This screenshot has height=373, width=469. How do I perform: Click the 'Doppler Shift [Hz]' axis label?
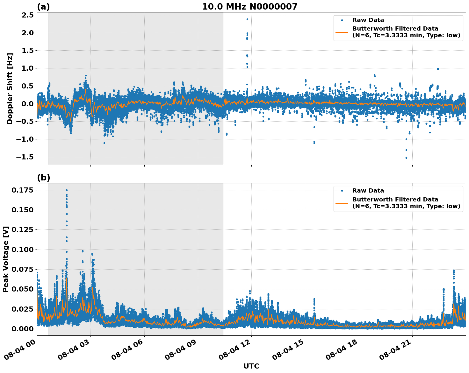pyautogui.click(x=10, y=88)
